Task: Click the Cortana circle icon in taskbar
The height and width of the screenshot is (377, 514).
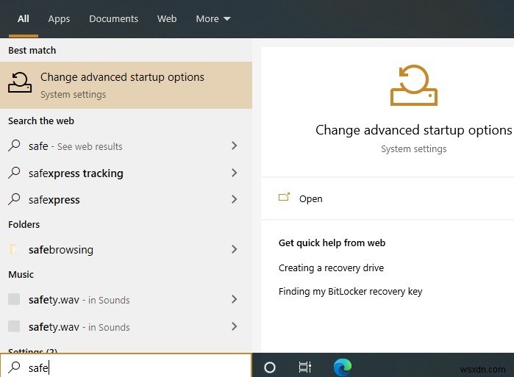Action: point(269,367)
